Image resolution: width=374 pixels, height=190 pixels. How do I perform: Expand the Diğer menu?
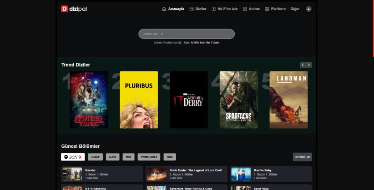(x=295, y=9)
